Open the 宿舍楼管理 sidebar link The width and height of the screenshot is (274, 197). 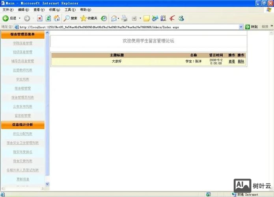[x=22, y=88]
